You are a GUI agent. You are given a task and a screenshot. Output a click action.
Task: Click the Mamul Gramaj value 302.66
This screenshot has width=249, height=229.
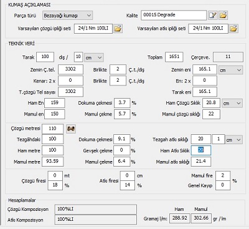tap(201, 218)
